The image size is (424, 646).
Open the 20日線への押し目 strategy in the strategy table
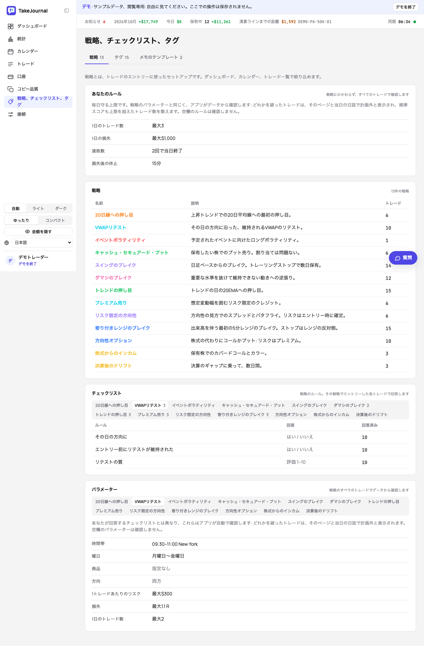(114, 215)
